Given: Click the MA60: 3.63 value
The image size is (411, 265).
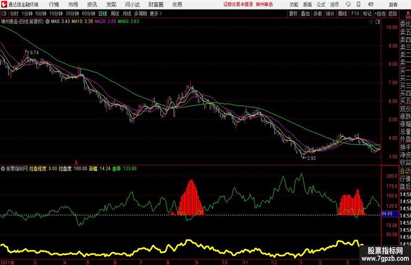Looking at the screenshot, I should click(128, 22).
